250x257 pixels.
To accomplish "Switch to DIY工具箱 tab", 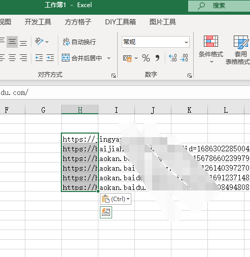I will click(x=120, y=22).
